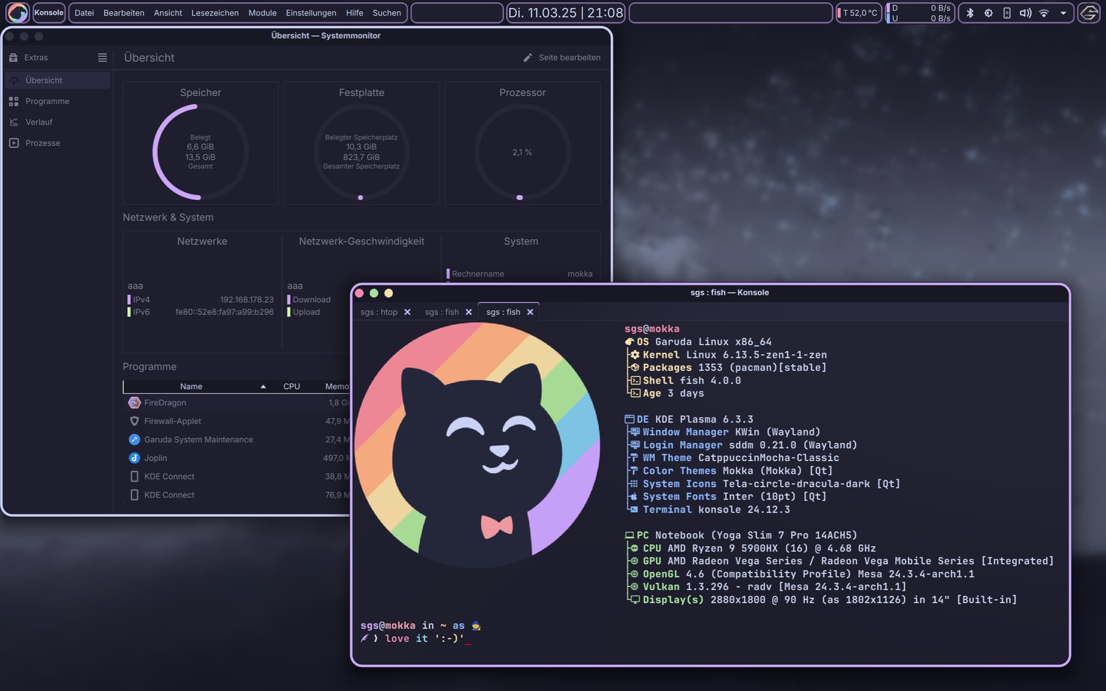Image resolution: width=1106 pixels, height=691 pixels.
Task: Click the date and time clock widget
Action: pos(566,13)
